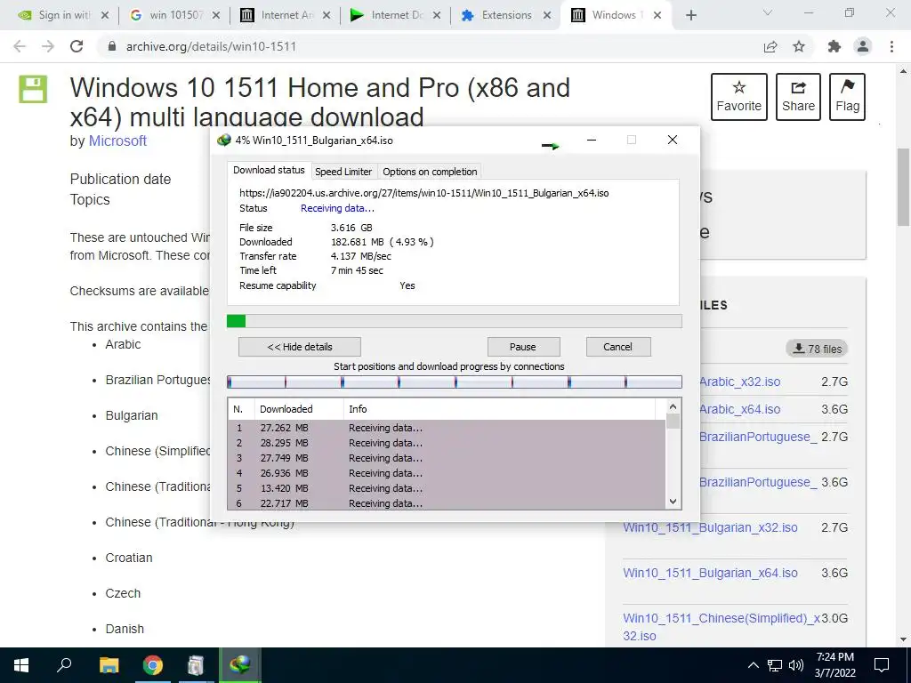Image resolution: width=911 pixels, height=683 pixels.
Task: Open the Windows Start menu
Action: [x=21, y=665]
